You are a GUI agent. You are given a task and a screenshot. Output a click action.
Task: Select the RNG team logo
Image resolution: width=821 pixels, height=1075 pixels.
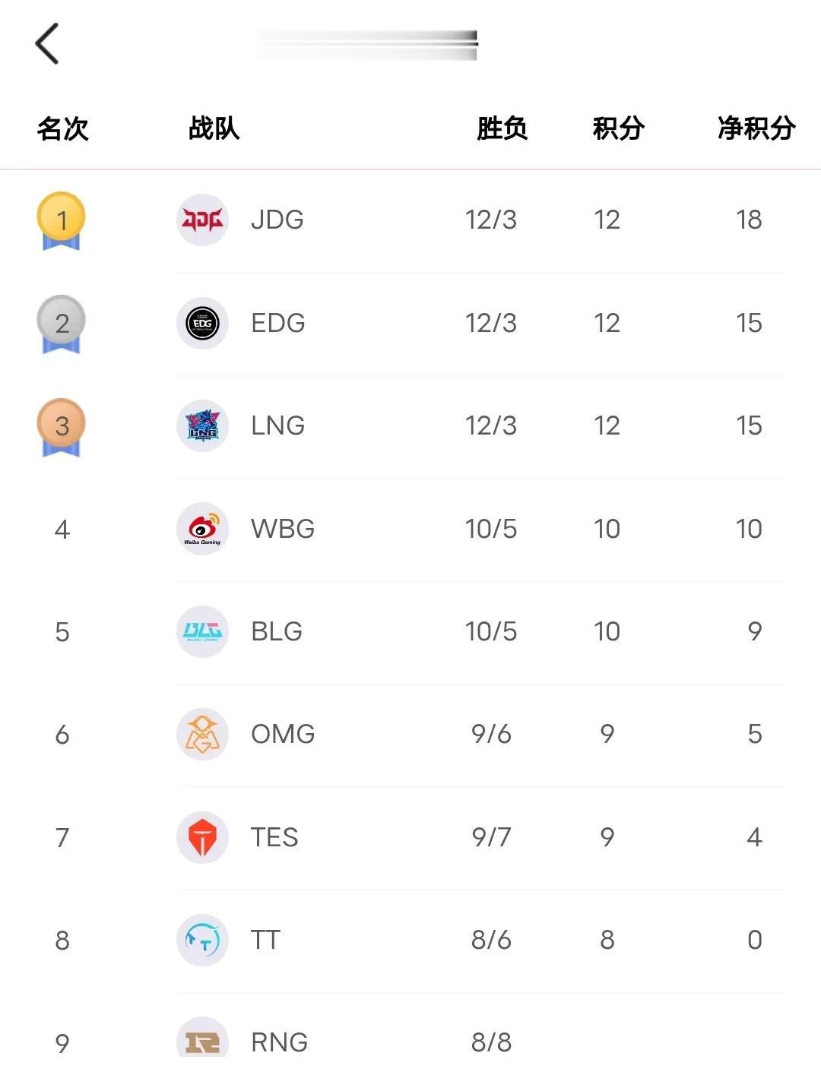tap(202, 1037)
